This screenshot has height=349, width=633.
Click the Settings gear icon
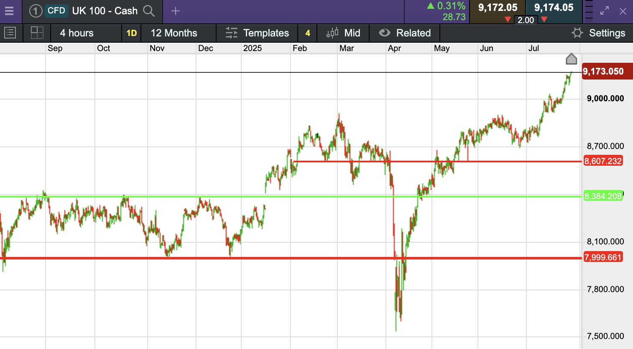577,33
